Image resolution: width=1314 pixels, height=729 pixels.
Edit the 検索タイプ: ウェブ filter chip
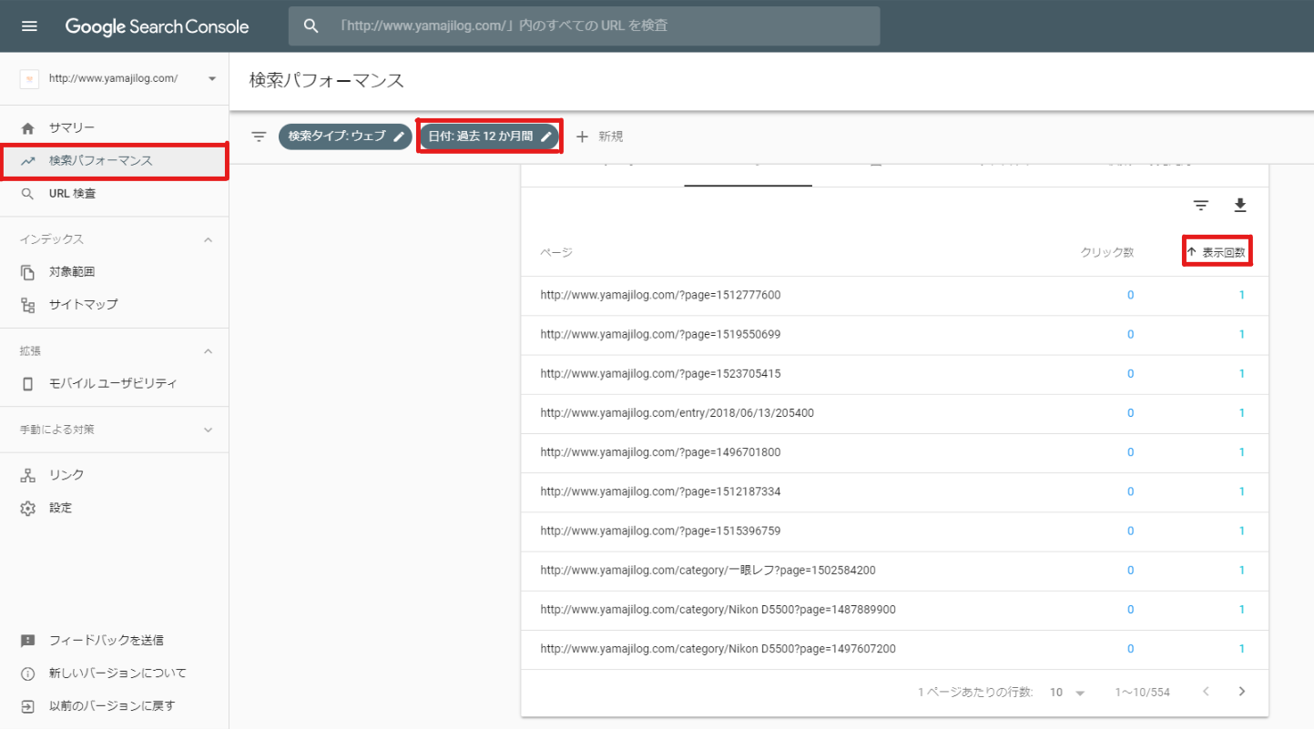[345, 137]
